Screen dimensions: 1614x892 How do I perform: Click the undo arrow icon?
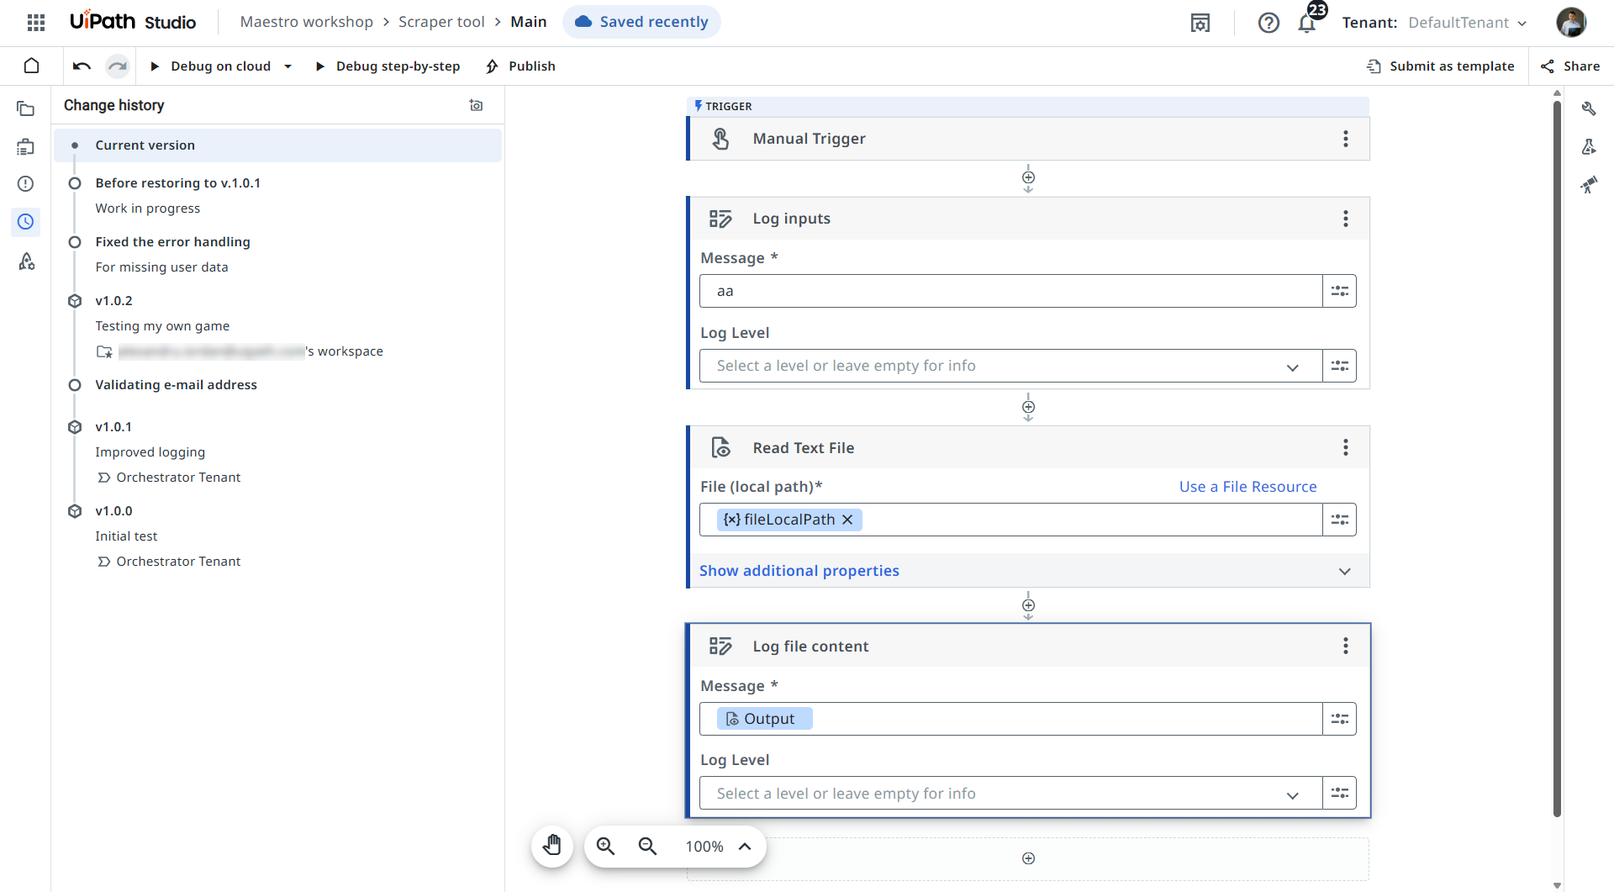click(82, 66)
